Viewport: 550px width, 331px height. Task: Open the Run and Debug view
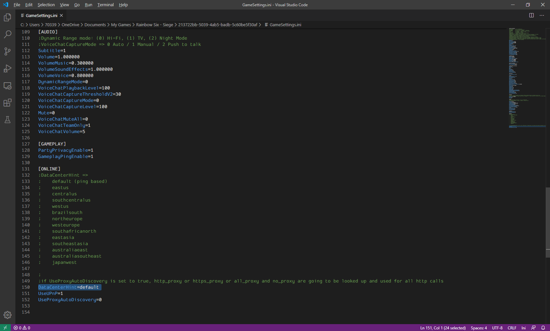[x=8, y=68]
